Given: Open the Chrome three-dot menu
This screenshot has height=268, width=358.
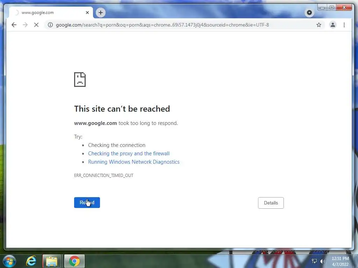Looking at the screenshot, I should click(x=344, y=25).
